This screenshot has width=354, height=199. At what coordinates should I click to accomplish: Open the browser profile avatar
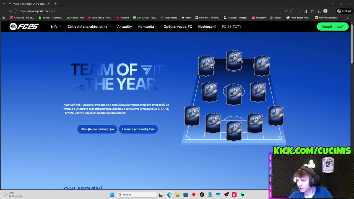[326, 11]
